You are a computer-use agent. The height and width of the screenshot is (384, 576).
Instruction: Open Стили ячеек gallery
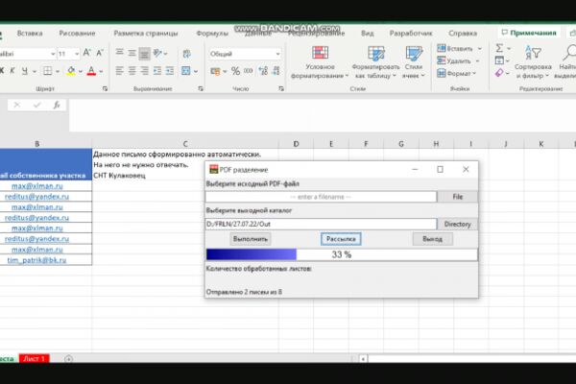[x=413, y=62]
